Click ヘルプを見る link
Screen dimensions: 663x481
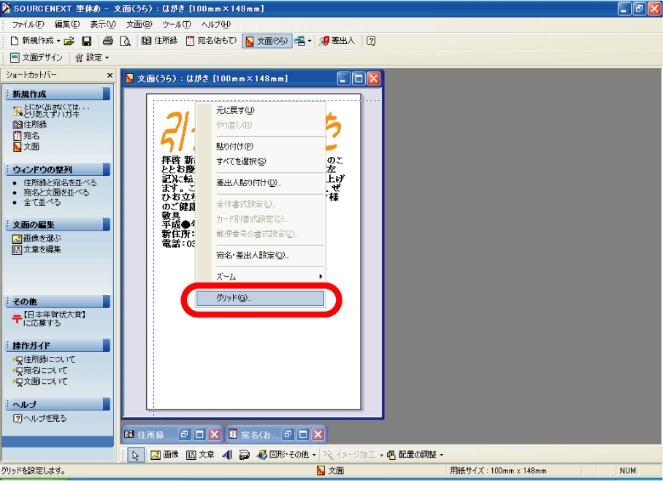coord(40,418)
